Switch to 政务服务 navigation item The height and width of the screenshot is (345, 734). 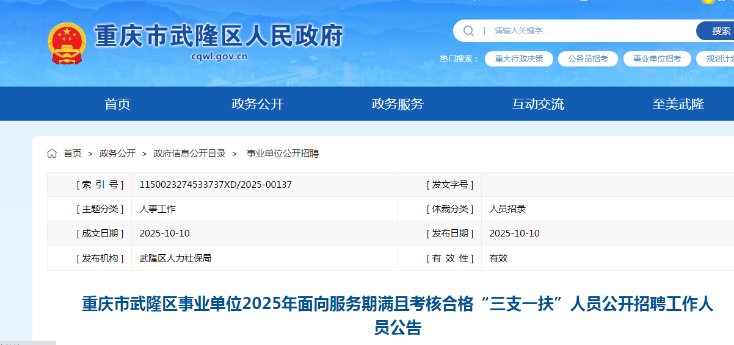pyautogui.click(x=398, y=104)
